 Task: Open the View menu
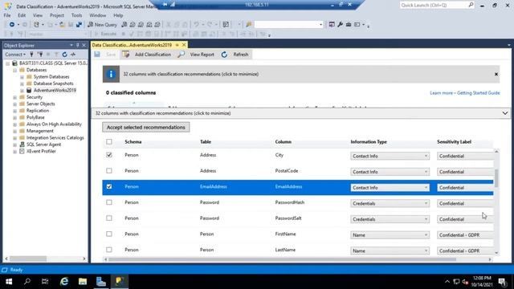point(38,15)
